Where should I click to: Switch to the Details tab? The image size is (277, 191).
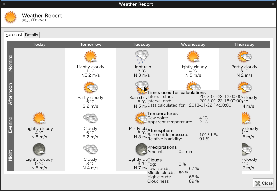(31, 35)
